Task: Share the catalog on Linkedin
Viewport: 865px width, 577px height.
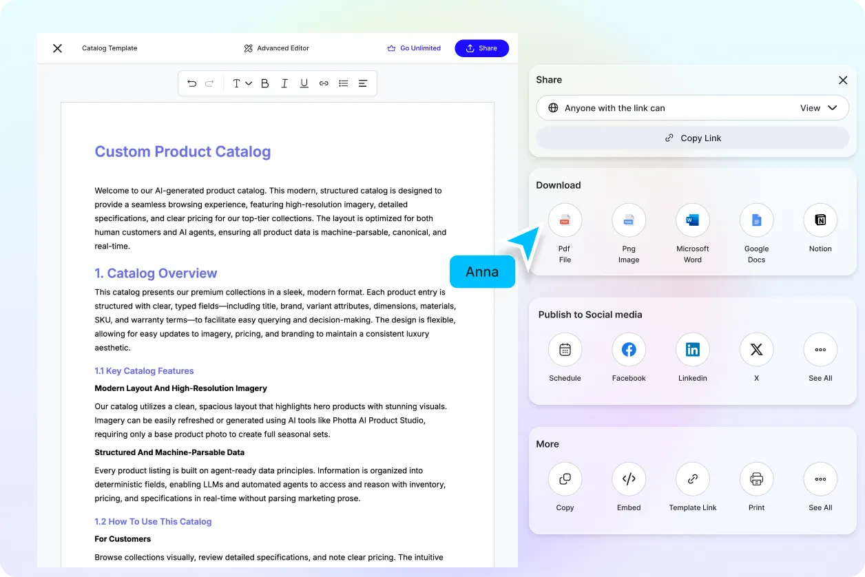Action: (692, 349)
